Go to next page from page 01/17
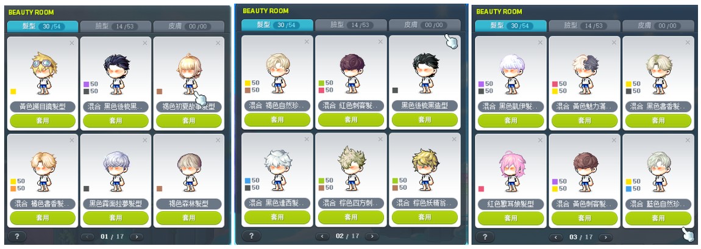This screenshot has height=249, width=701. click(x=137, y=237)
